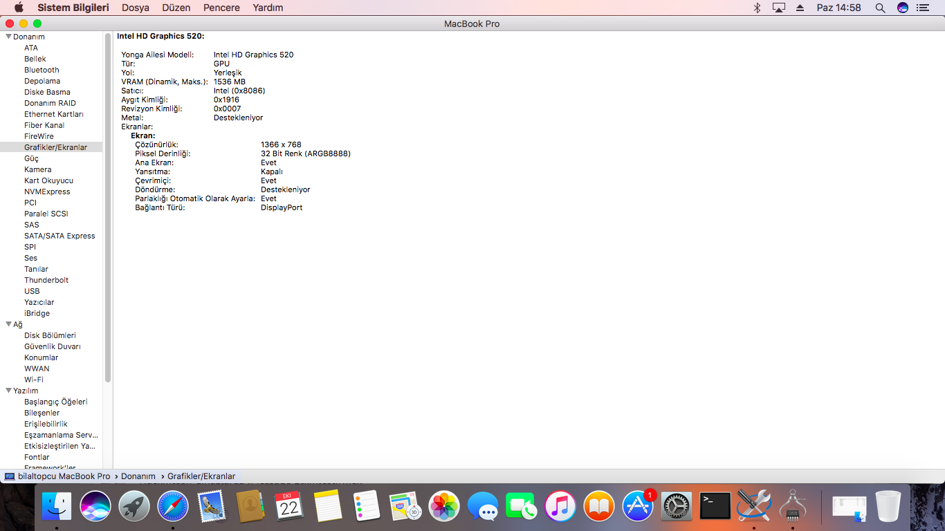The width and height of the screenshot is (945, 531).
Task: Click Donanım in the bottom path bar
Action: [x=138, y=476]
